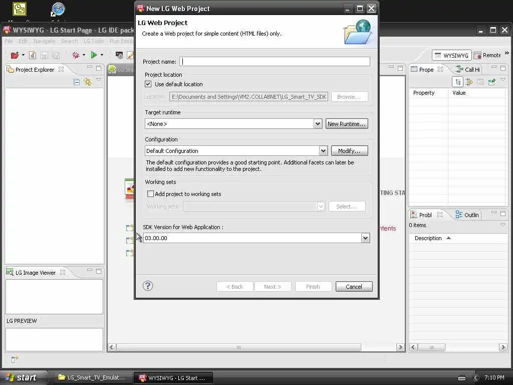This screenshot has width=513, height=385.
Task: Switch to LG_Smart_TV_Emulat taskbar item
Action: tap(92, 377)
